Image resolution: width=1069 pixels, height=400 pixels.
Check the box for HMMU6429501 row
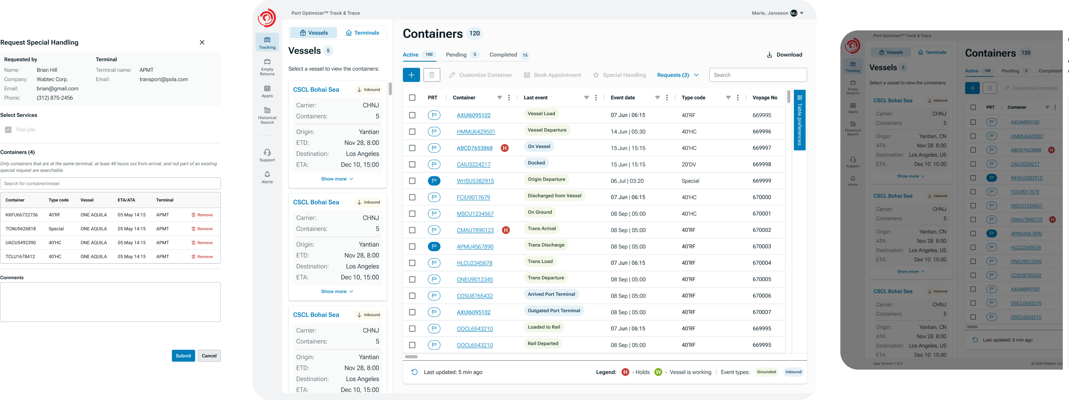click(412, 132)
